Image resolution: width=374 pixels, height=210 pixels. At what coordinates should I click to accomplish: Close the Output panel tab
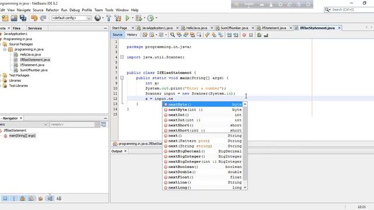coord(125,151)
